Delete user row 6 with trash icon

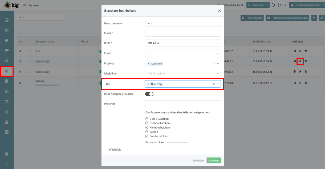[306, 71]
